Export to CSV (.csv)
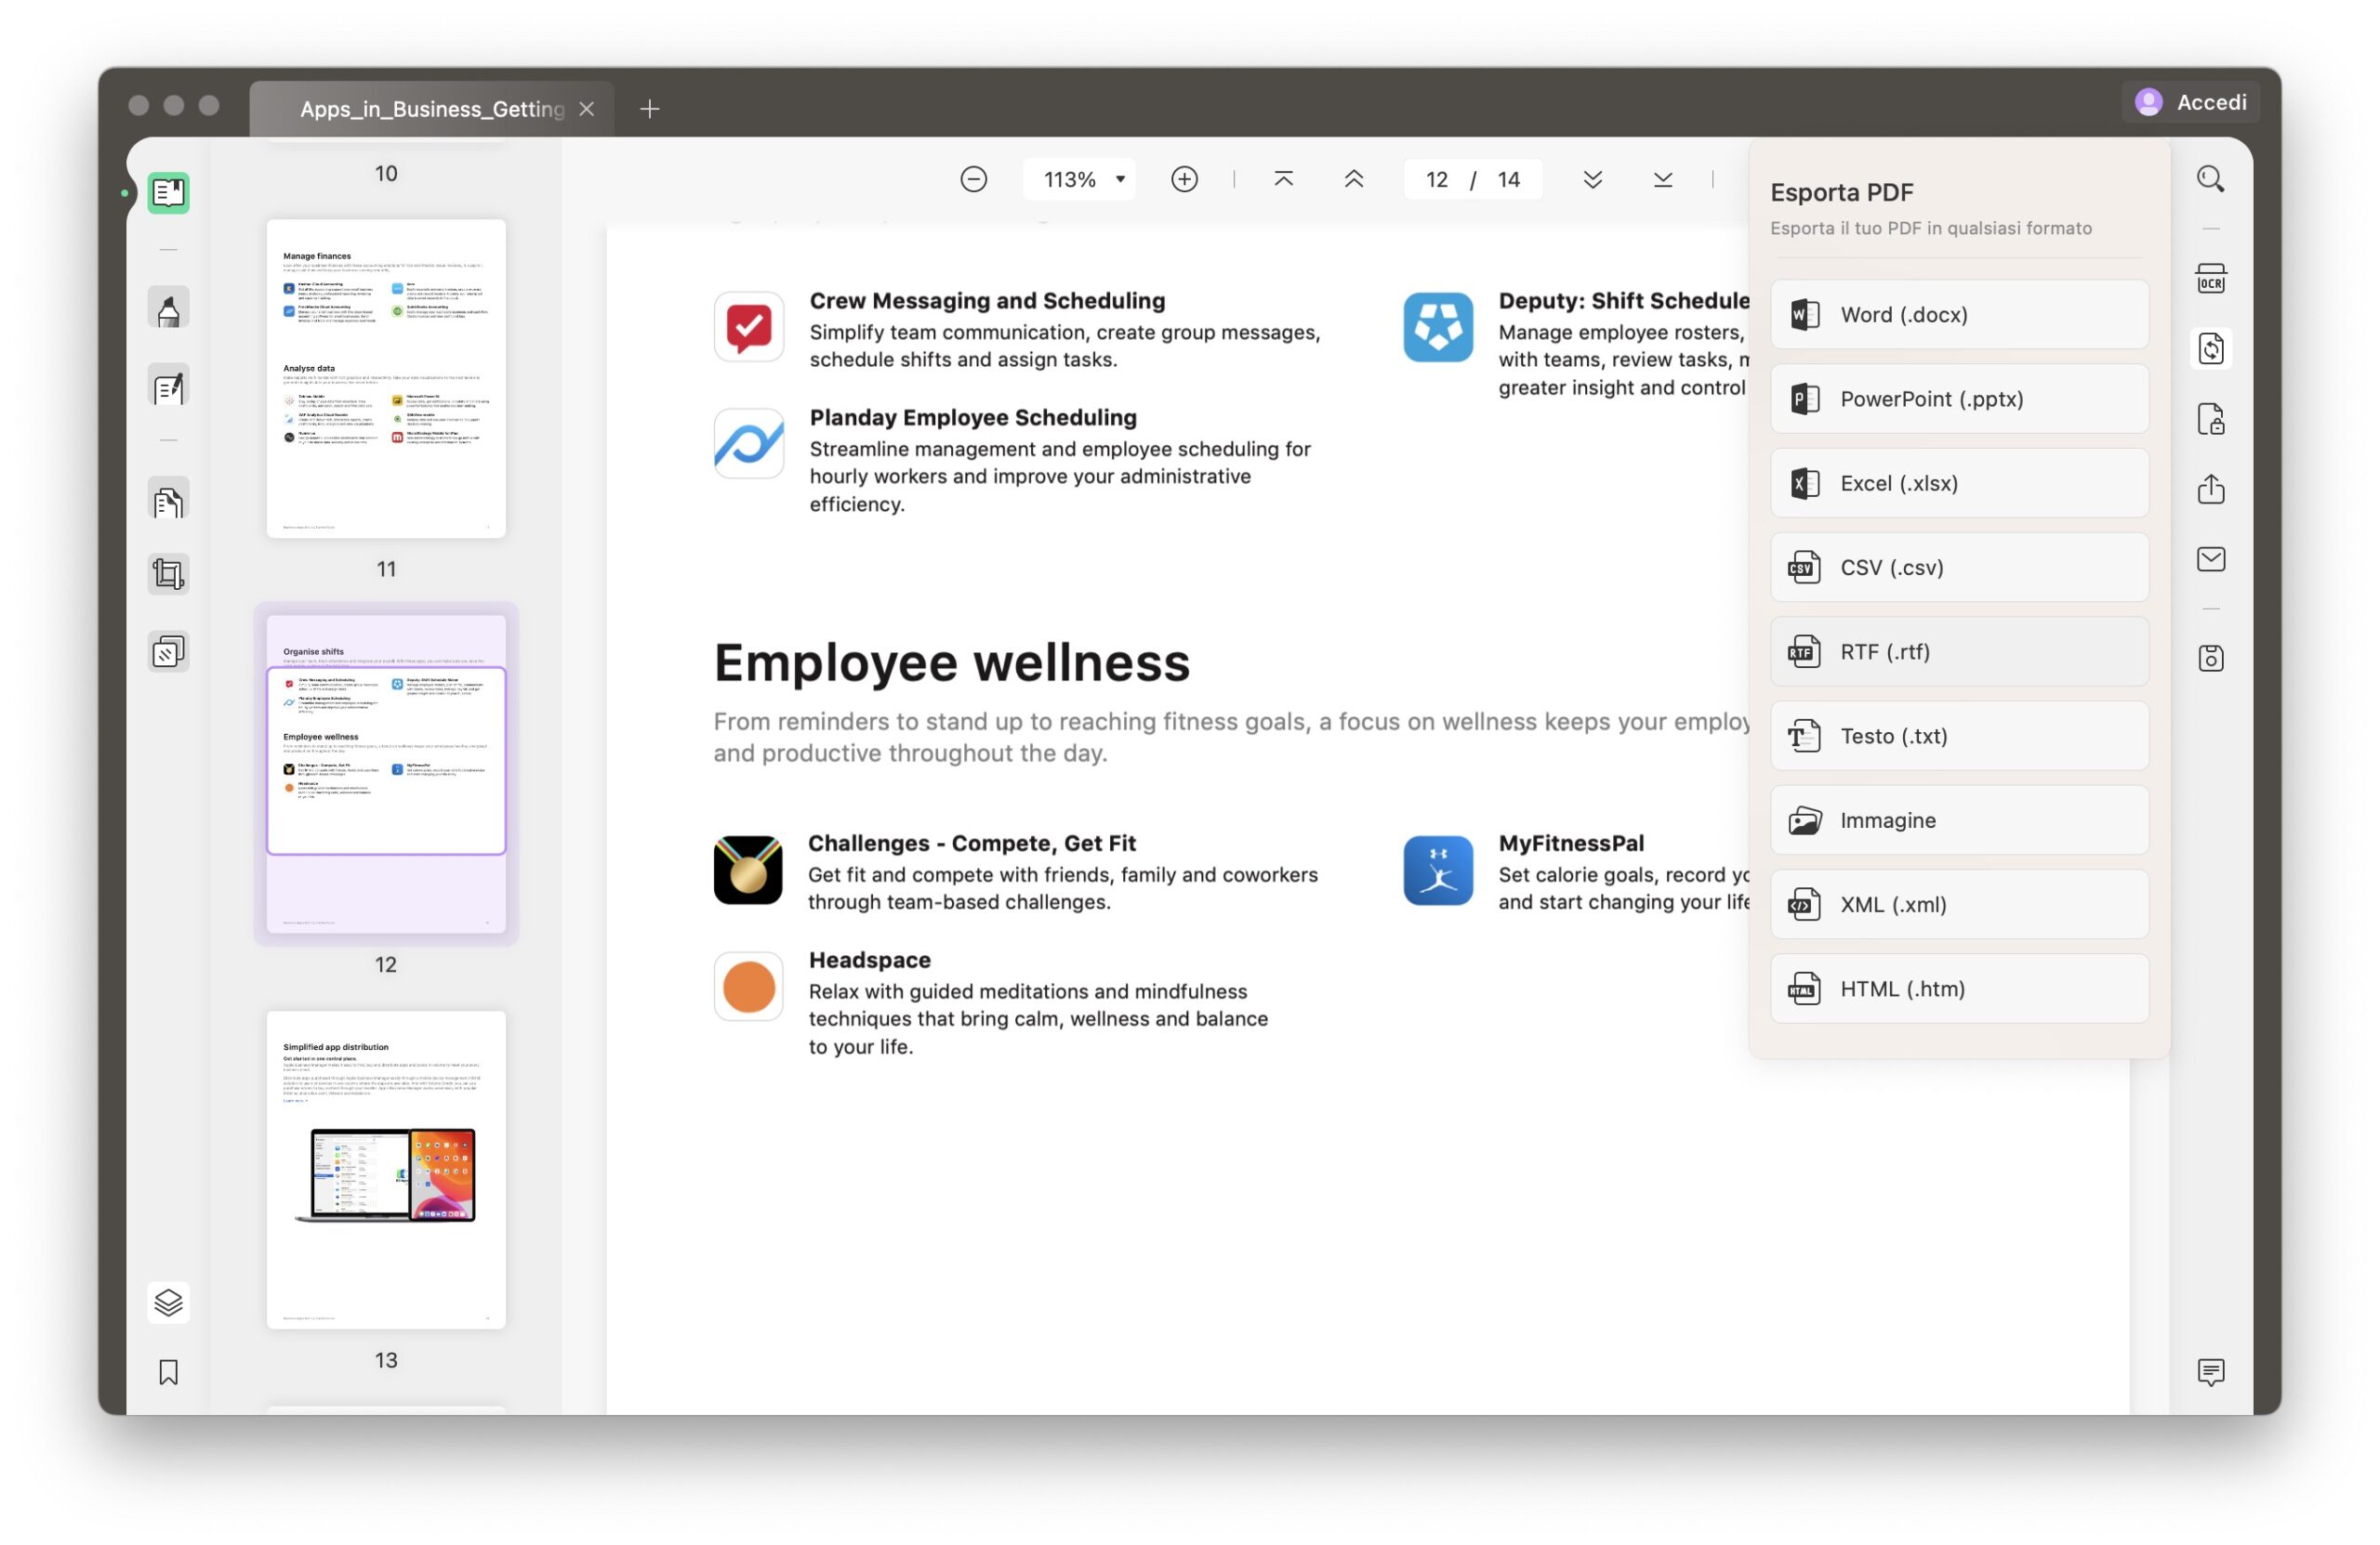The width and height of the screenshot is (2380, 1545). tap(1959, 568)
